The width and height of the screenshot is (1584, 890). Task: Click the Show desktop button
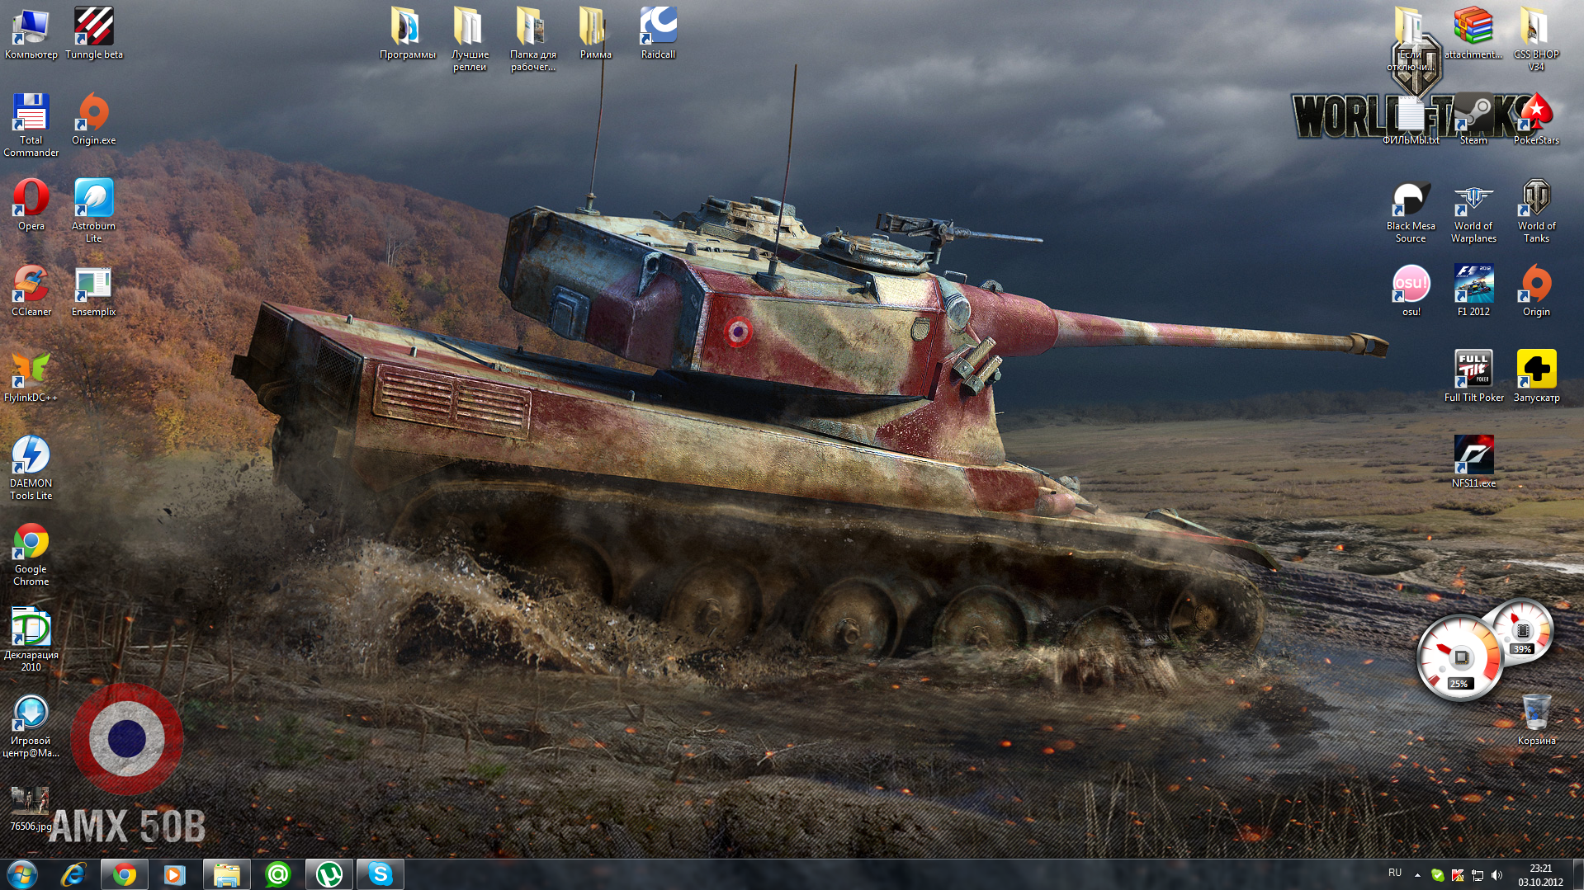coord(1577,874)
